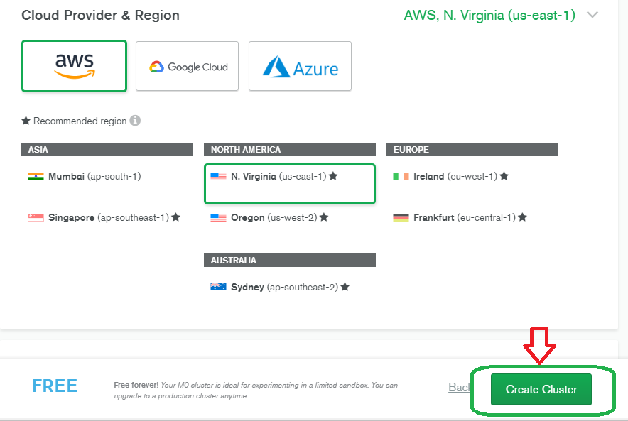Click the US flag beside Oregon
Image resolution: width=628 pixels, height=421 pixels.
coord(218,218)
